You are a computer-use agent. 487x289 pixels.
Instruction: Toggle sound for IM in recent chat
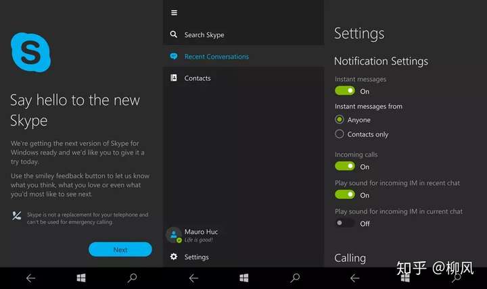pos(345,194)
